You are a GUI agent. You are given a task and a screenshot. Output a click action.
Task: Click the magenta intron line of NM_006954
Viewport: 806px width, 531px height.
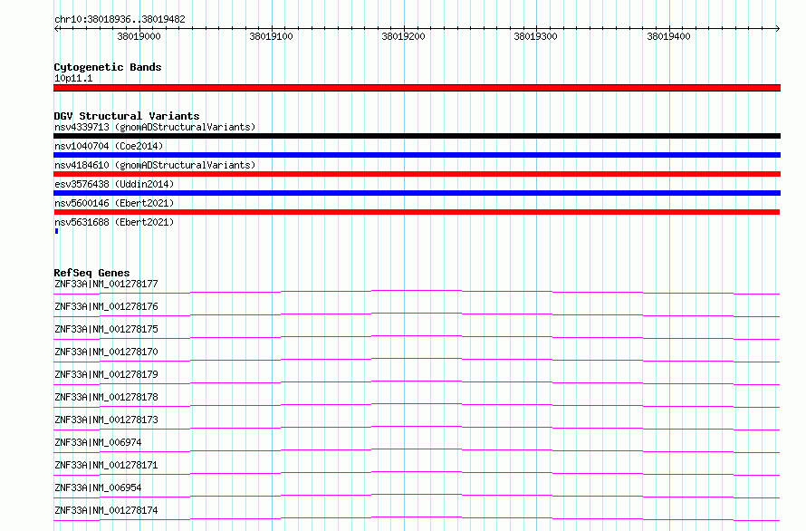click(x=417, y=495)
